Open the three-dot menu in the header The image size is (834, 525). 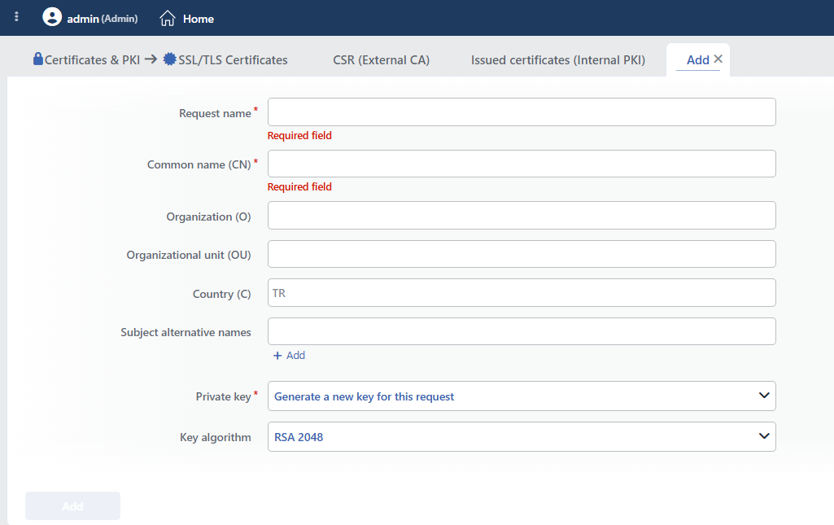(x=16, y=17)
